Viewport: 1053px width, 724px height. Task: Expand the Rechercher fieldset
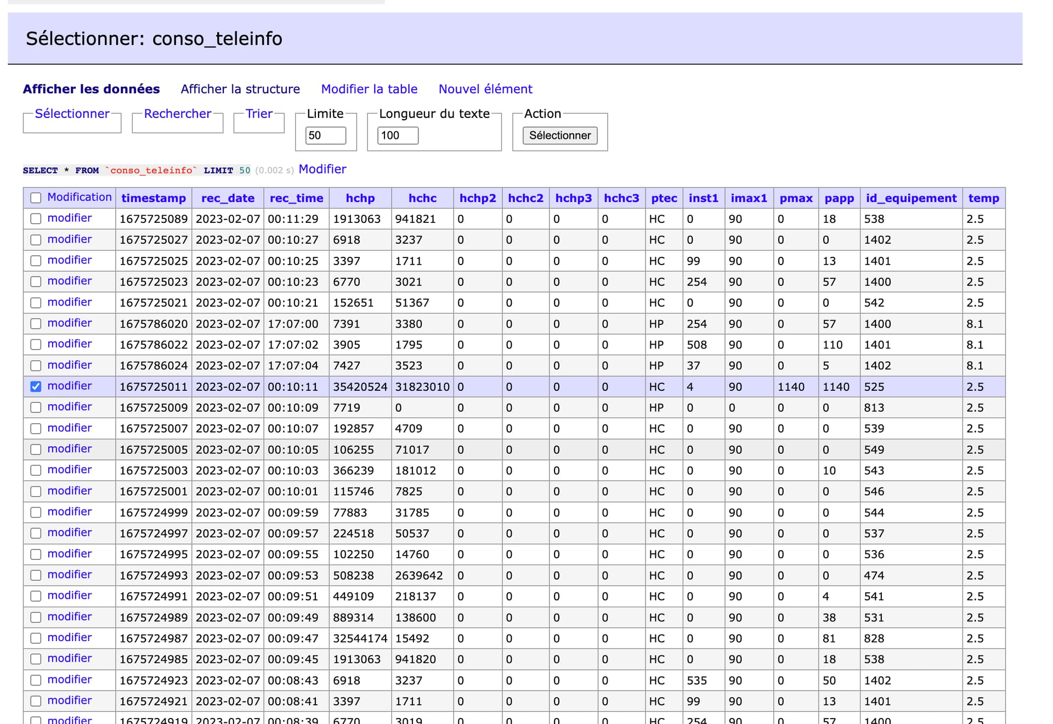tap(177, 114)
